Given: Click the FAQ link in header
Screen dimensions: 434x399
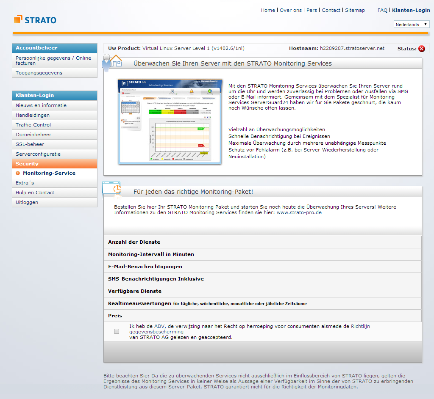Looking at the screenshot, I should [x=382, y=10].
